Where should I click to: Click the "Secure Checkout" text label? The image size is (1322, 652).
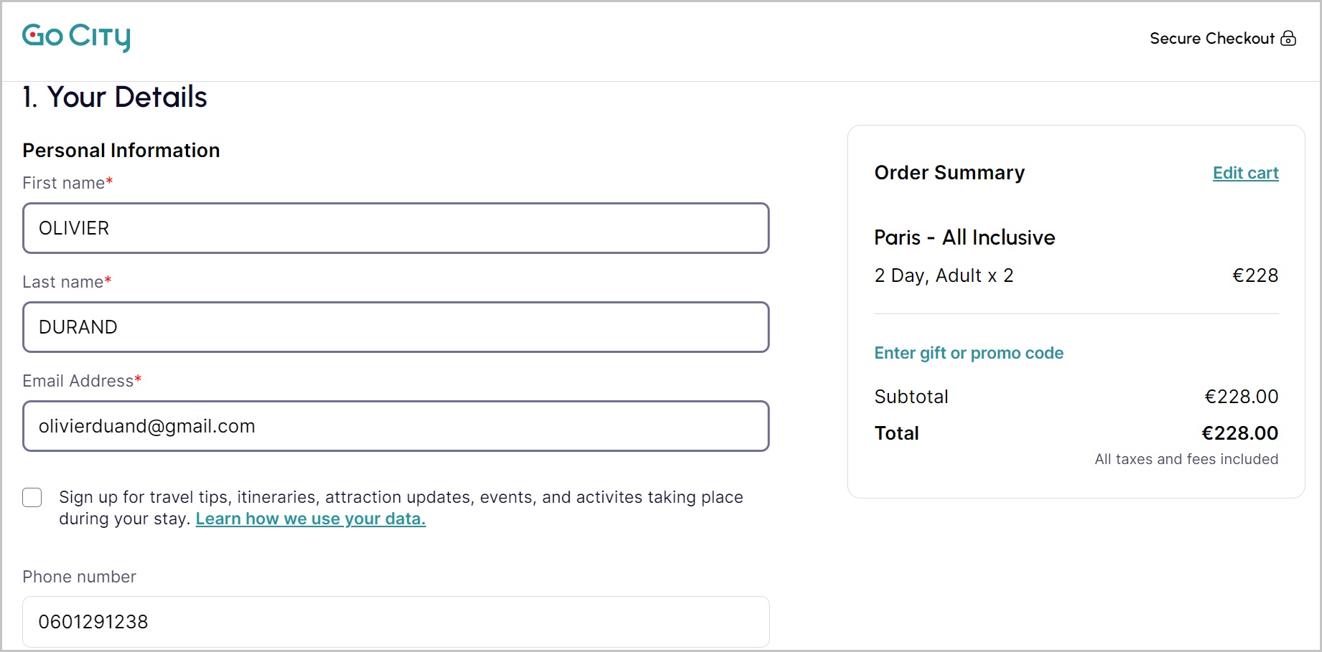click(1211, 39)
